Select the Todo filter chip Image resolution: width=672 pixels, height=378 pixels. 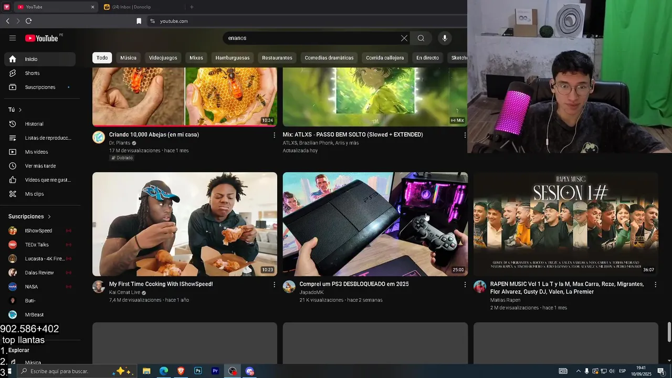102,58
